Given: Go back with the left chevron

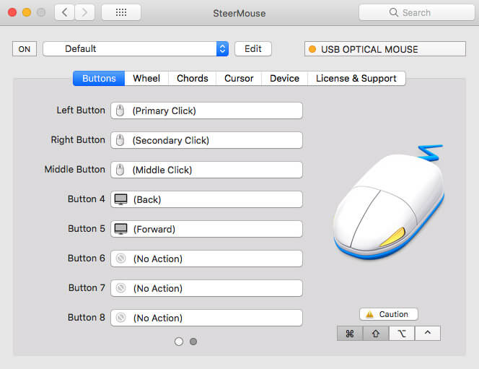Looking at the screenshot, I should point(64,12).
